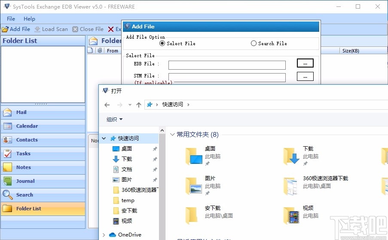This screenshot has width=388, height=240.
Task: Browse for EDB file with ... button
Action: point(305,63)
